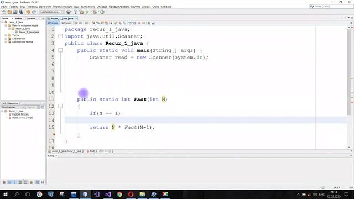
Task: Click the editor vertical scrollbar
Action: (x=349, y=72)
